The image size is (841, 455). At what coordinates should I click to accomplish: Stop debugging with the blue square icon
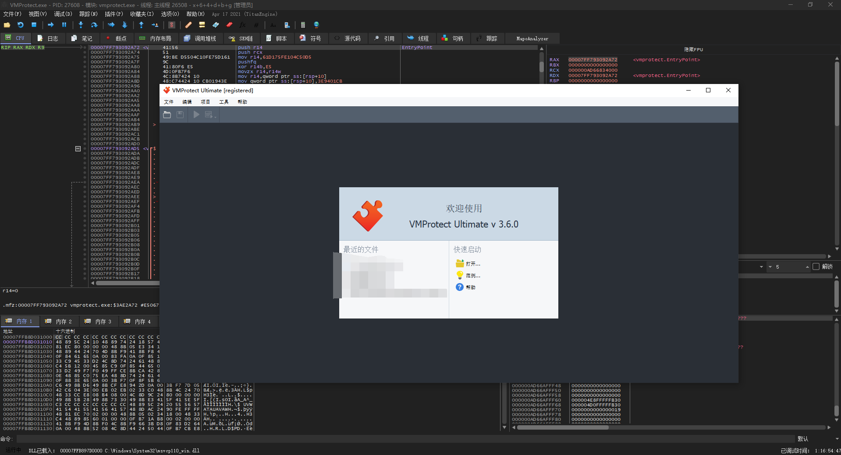coord(34,25)
